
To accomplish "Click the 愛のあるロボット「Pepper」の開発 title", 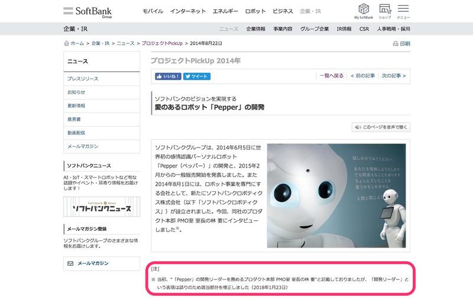I will tap(209, 107).
